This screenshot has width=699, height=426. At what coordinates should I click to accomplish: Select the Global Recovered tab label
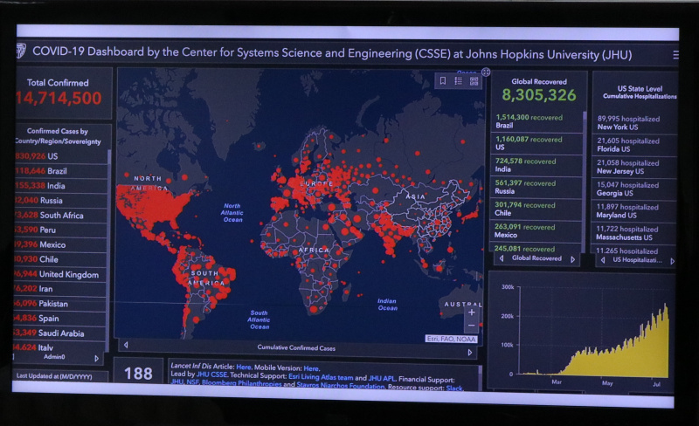(536, 258)
